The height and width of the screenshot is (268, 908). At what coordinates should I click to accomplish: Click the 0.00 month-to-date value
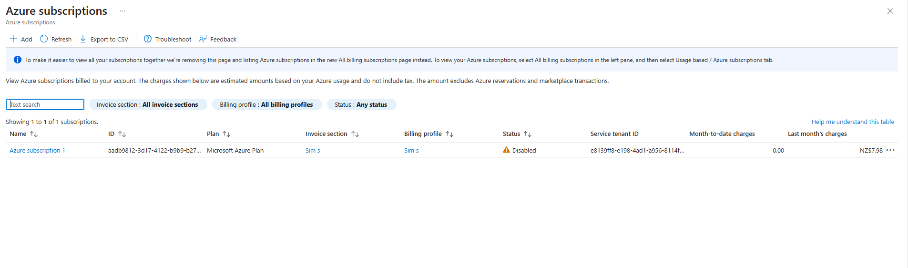click(x=778, y=150)
